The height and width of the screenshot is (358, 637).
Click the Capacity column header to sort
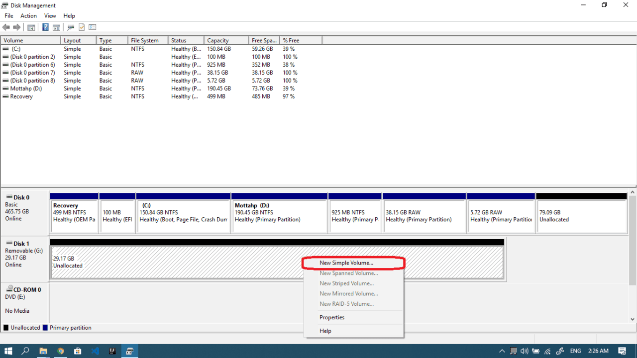(217, 40)
